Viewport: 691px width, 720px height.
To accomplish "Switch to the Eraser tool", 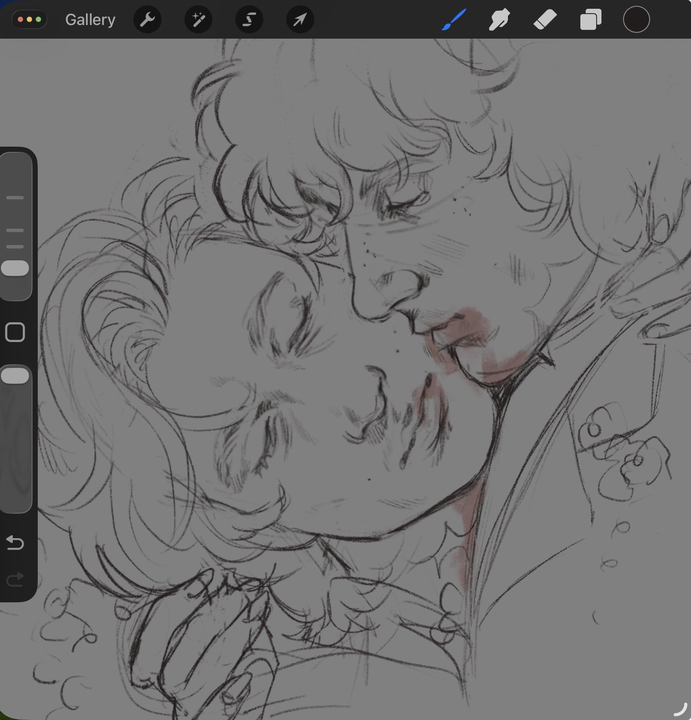I will [545, 20].
